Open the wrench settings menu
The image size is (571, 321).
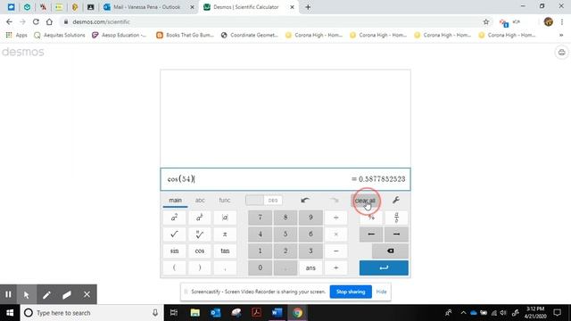396,200
